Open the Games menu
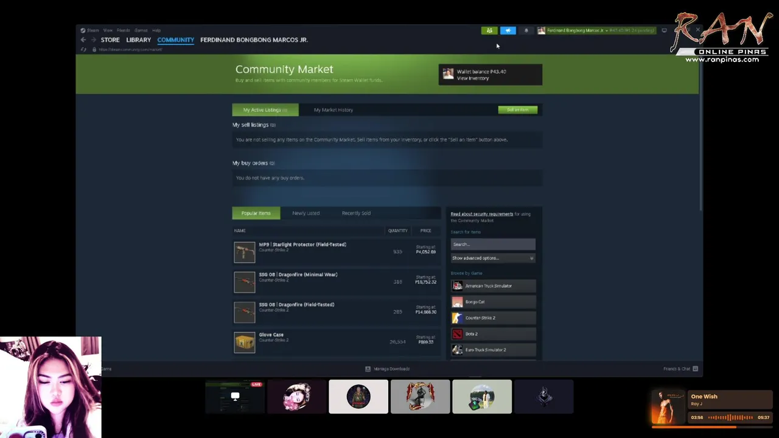The width and height of the screenshot is (779, 438). click(x=141, y=30)
